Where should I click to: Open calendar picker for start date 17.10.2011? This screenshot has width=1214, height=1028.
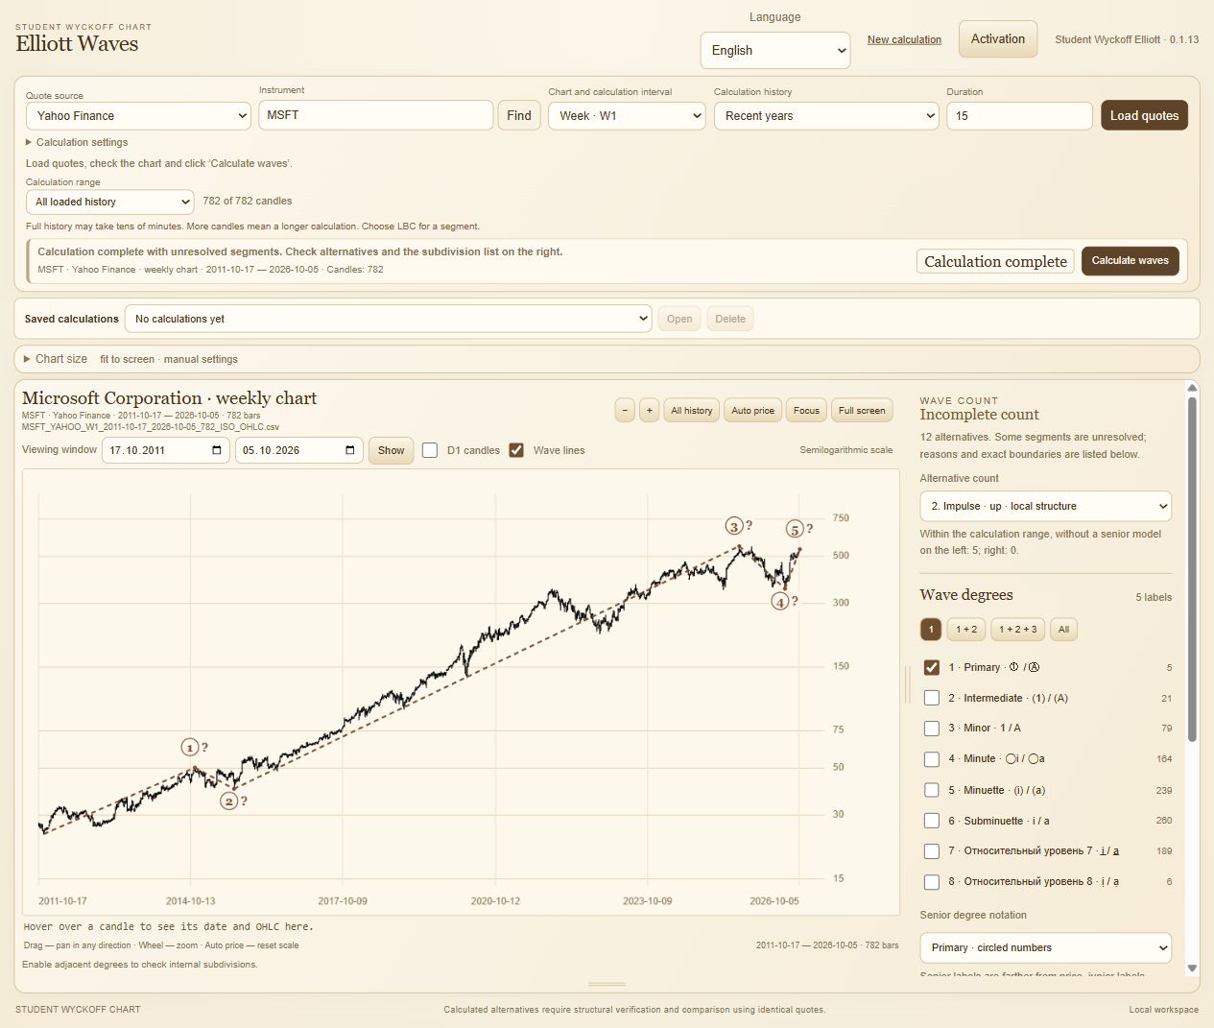coord(217,450)
